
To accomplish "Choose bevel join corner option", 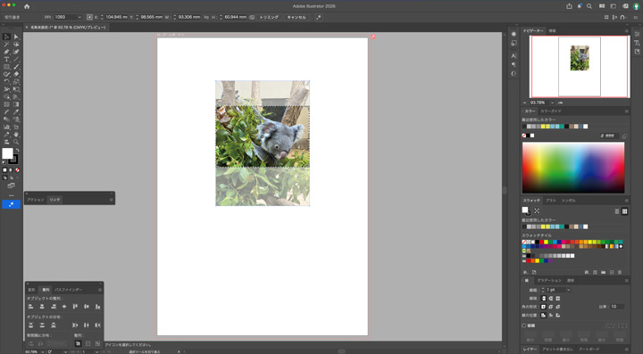I will [557, 307].
